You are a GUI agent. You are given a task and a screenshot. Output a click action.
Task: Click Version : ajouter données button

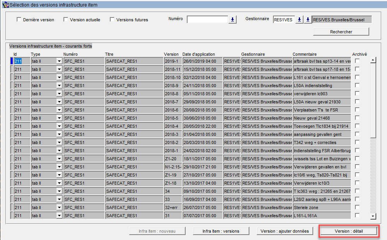pyautogui.click(x=285, y=231)
